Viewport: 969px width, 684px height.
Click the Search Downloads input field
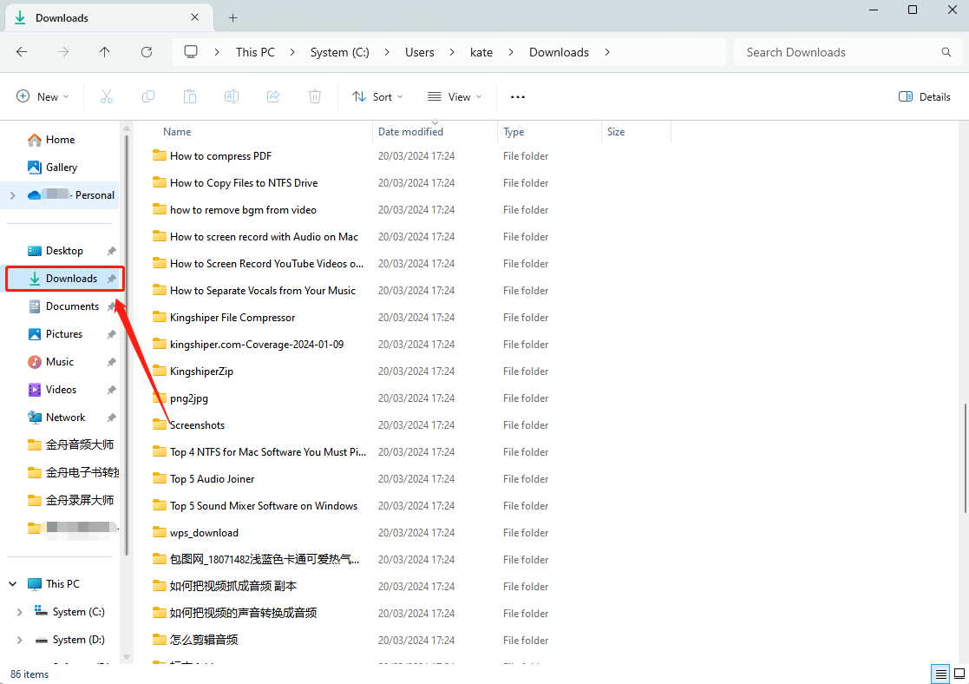tap(837, 52)
